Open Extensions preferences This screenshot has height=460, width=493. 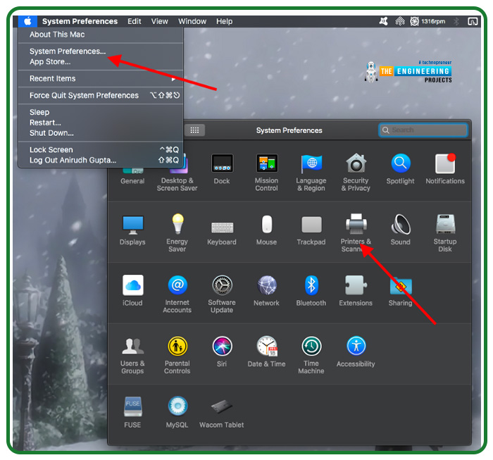point(356,290)
